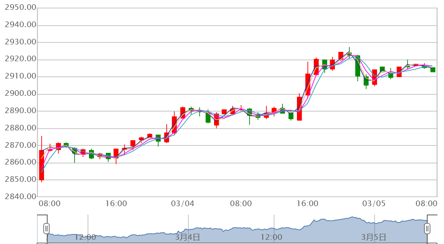The height and width of the screenshot is (244, 444).
Task: Grab the left range slider handle
Action: point(46,229)
